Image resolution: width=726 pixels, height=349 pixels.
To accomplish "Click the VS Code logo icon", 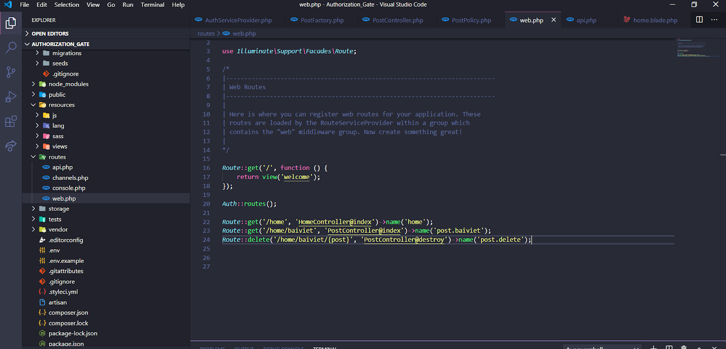I will coord(8,5).
